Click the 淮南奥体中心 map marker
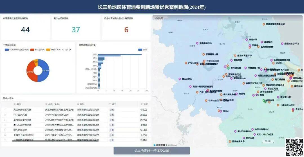Image resolution: width=304 pixels, height=157 pixels. pos(197,43)
